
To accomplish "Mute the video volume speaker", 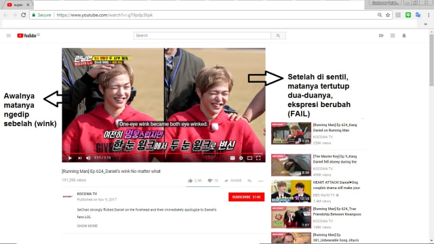I will 88,158.
